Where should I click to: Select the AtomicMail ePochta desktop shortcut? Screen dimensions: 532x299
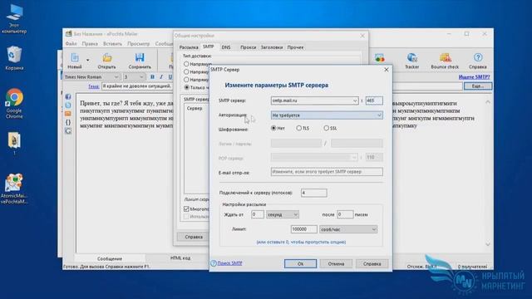click(14, 189)
